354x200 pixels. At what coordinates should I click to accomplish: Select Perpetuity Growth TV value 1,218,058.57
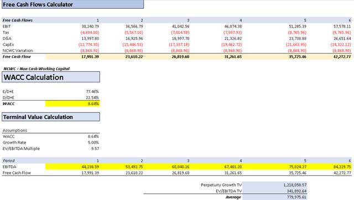[295, 185]
